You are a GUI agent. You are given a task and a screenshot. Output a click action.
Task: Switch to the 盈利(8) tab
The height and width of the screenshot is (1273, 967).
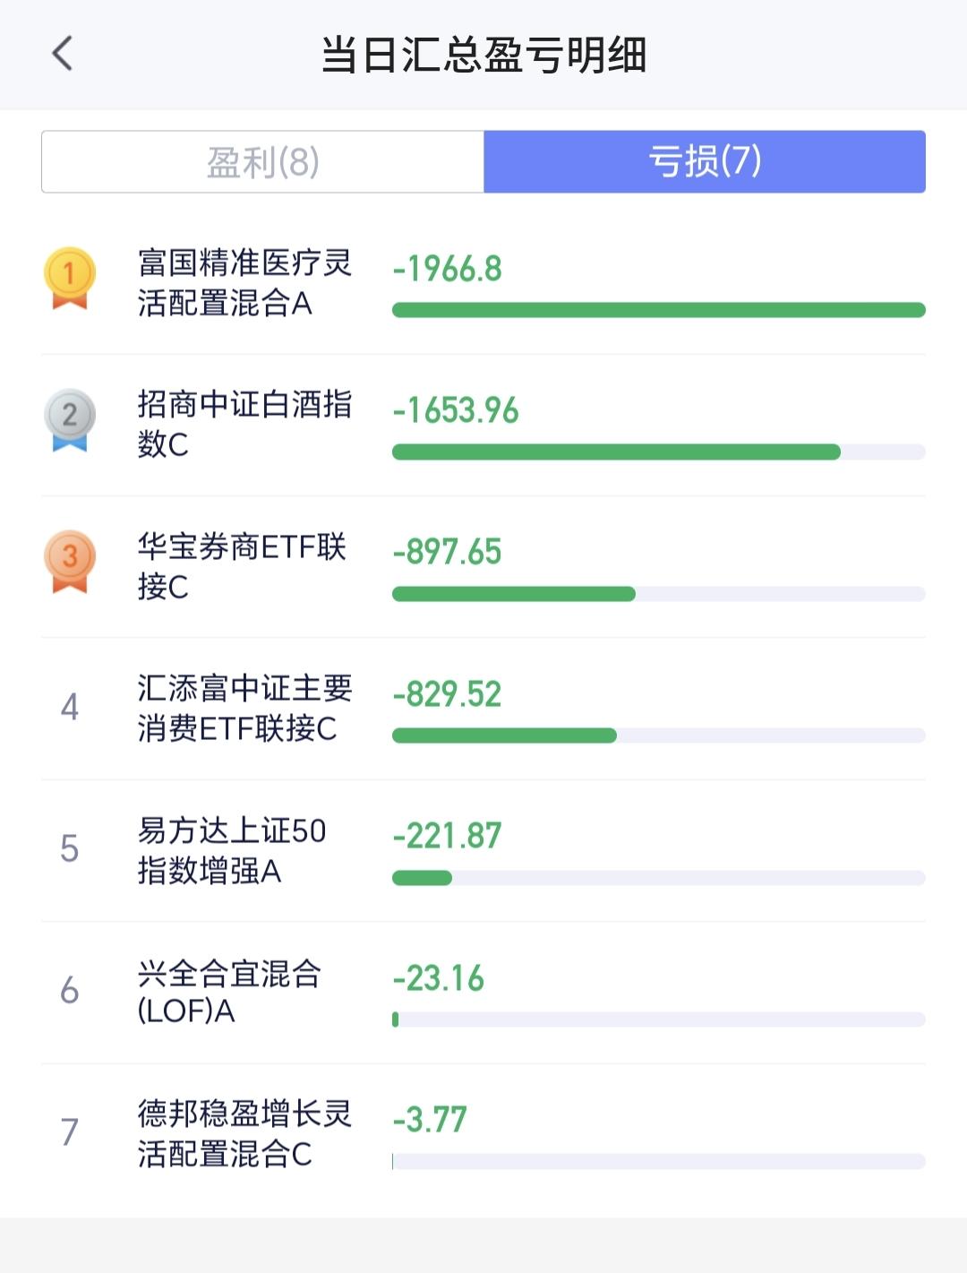[x=263, y=162]
